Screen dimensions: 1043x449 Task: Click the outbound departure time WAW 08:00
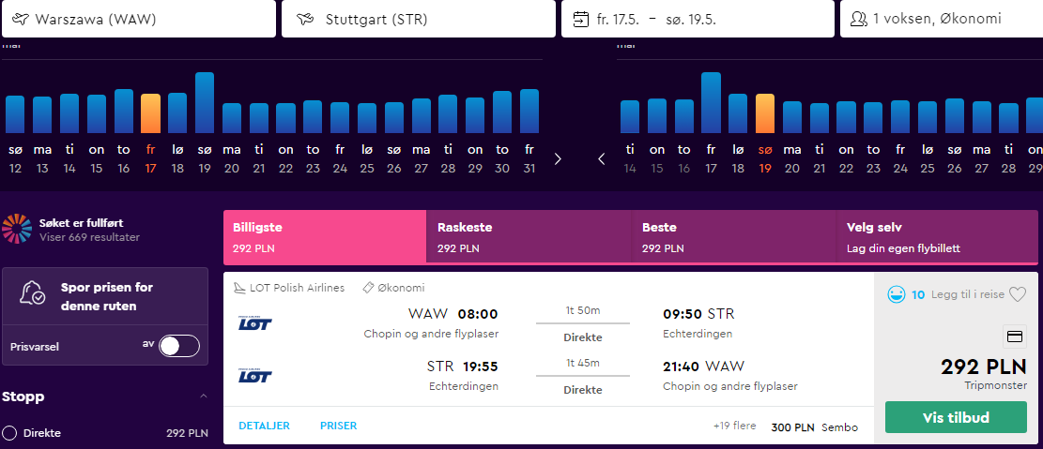point(453,313)
